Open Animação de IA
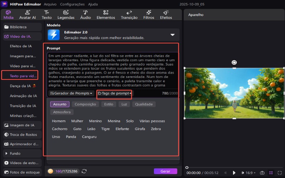The image size is (285, 178). click(x=23, y=96)
